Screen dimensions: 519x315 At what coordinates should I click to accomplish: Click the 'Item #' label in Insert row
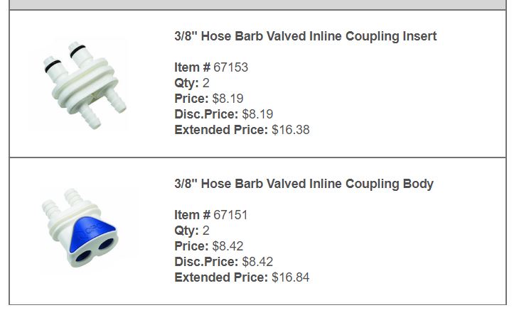[x=192, y=67]
